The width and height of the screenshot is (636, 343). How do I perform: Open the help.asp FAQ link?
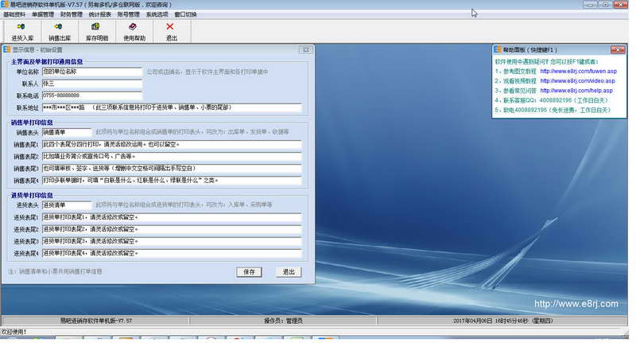pos(576,91)
